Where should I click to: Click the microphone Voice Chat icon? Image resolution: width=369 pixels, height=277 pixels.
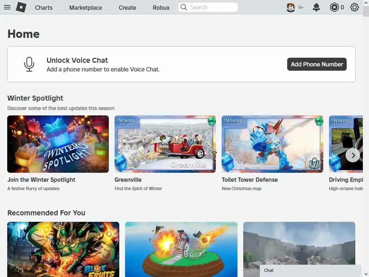(x=29, y=64)
